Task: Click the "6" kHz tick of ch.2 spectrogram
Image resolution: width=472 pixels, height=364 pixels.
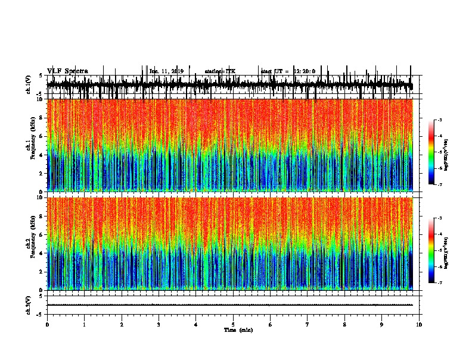Action: tap(42, 234)
